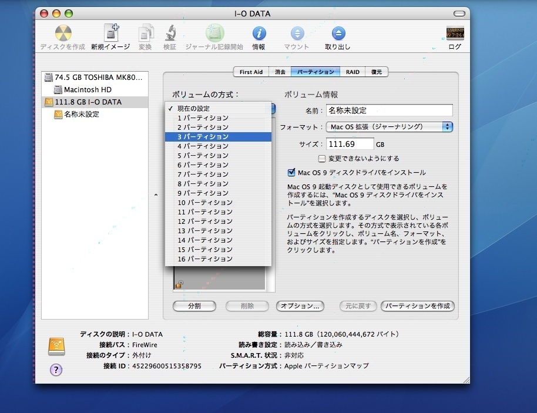This screenshot has height=413, width=537.
Task: Choose 13 パーティション option
Action: [x=218, y=231]
